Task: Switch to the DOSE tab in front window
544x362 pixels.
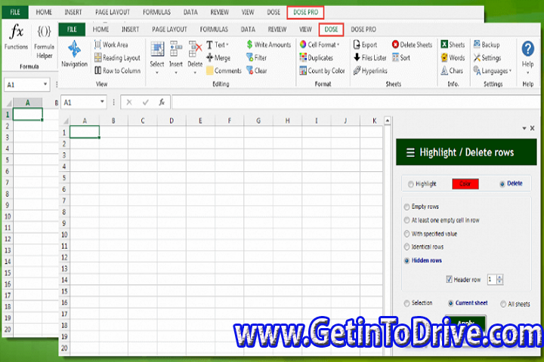Action: [x=331, y=29]
